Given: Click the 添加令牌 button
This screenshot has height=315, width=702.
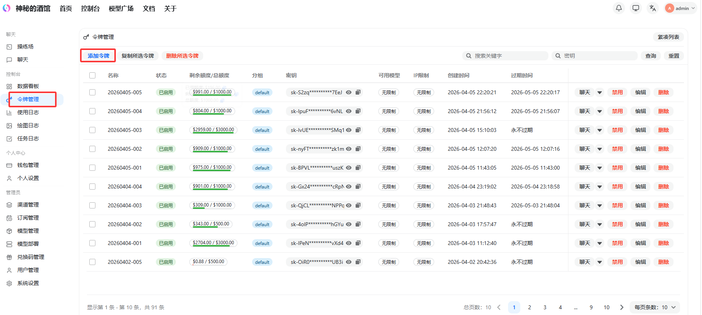Looking at the screenshot, I should [98, 56].
